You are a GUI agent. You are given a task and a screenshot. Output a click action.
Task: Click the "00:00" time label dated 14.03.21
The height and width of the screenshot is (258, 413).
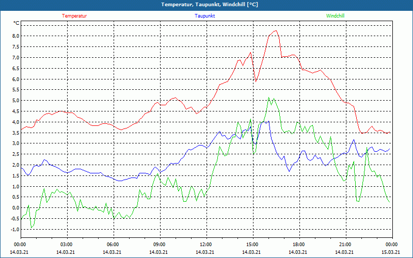(x=20, y=245)
